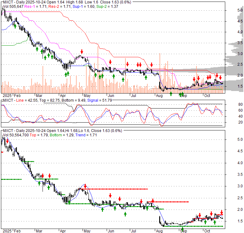The width and height of the screenshot is (244, 233).
Task: Click the 'Vol 50,564,700' label in bottom chart
Action: coord(16,135)
